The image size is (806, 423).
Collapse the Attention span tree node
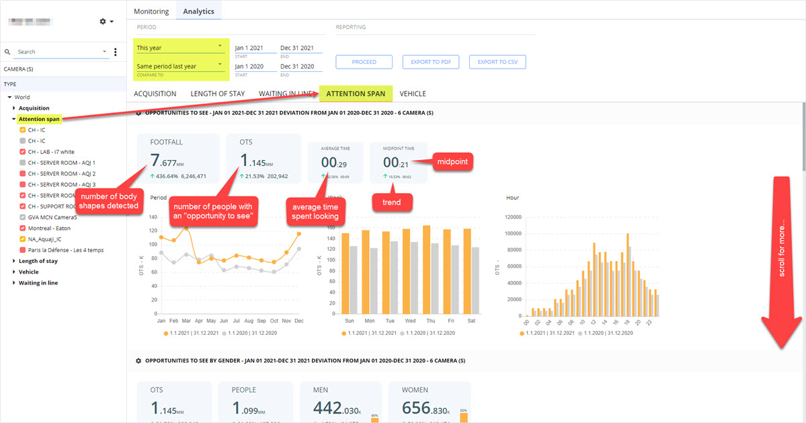(x=14, y=119)
